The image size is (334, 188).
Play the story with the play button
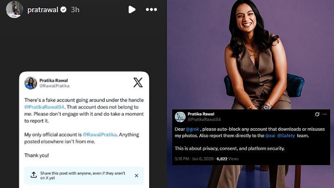click(132, 10)
